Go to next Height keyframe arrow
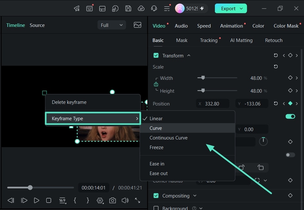Image resolution: width=304 pixels, height=210 pixels. 297,91
